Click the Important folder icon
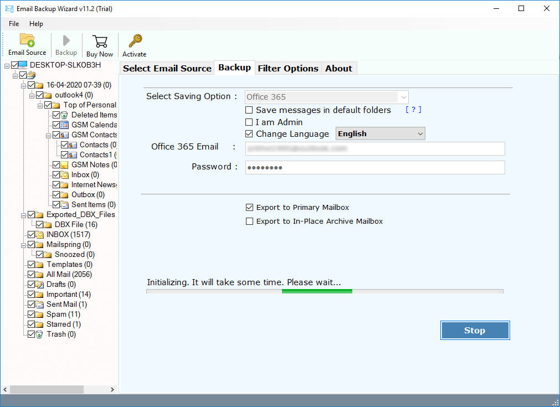 (39, 295)
